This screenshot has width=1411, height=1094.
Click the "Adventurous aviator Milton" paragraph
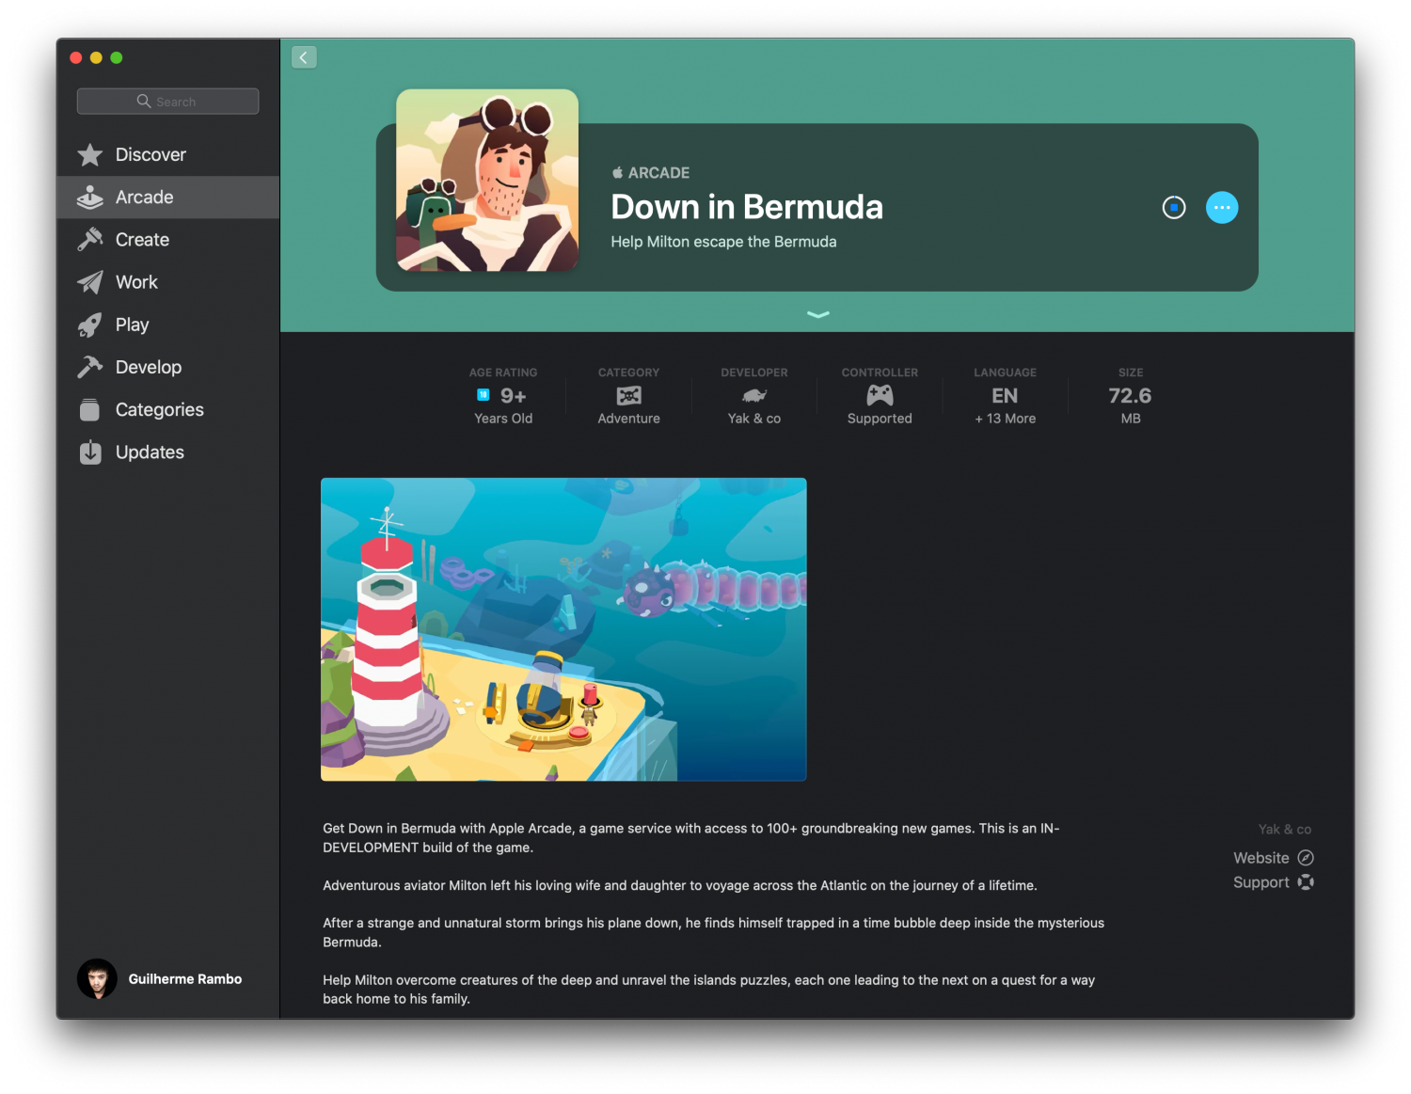click(x=680, y=885)
